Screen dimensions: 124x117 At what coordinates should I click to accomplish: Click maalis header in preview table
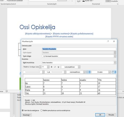point(83,80)
